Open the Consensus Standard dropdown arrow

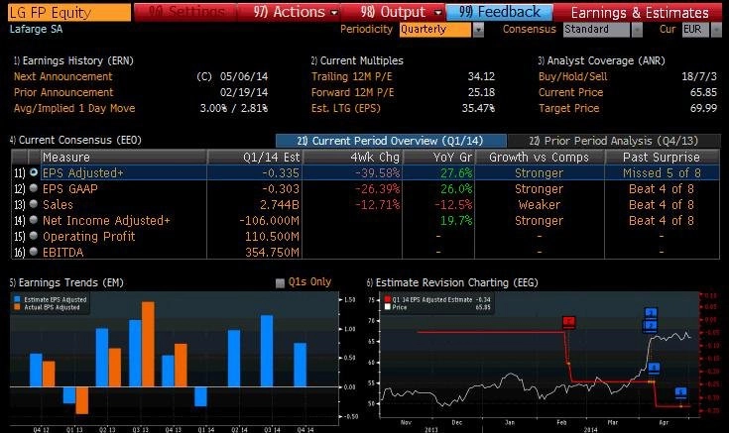click(x=637, y=30)
